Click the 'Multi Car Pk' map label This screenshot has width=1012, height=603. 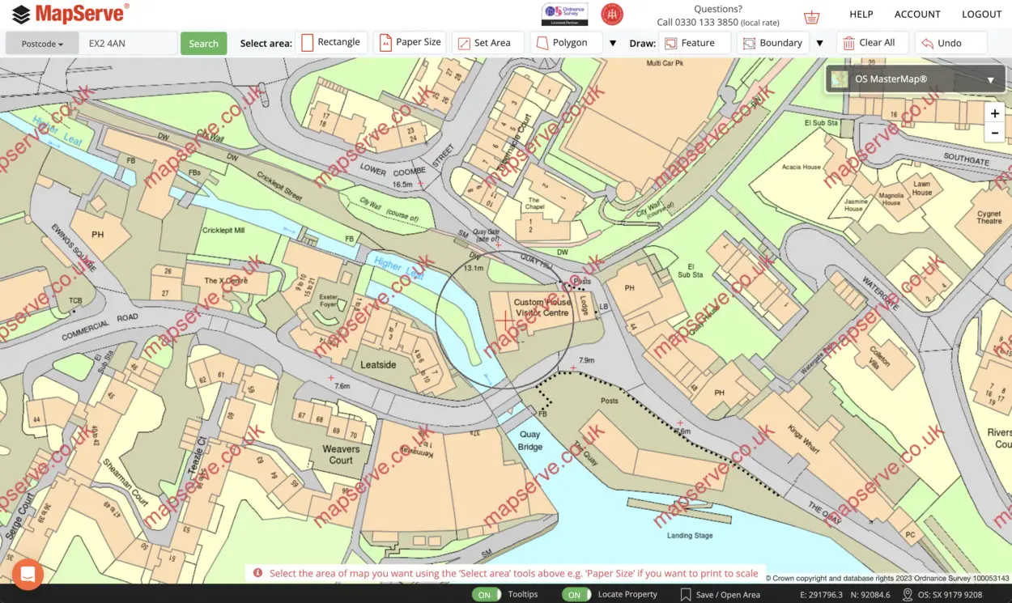665,62
